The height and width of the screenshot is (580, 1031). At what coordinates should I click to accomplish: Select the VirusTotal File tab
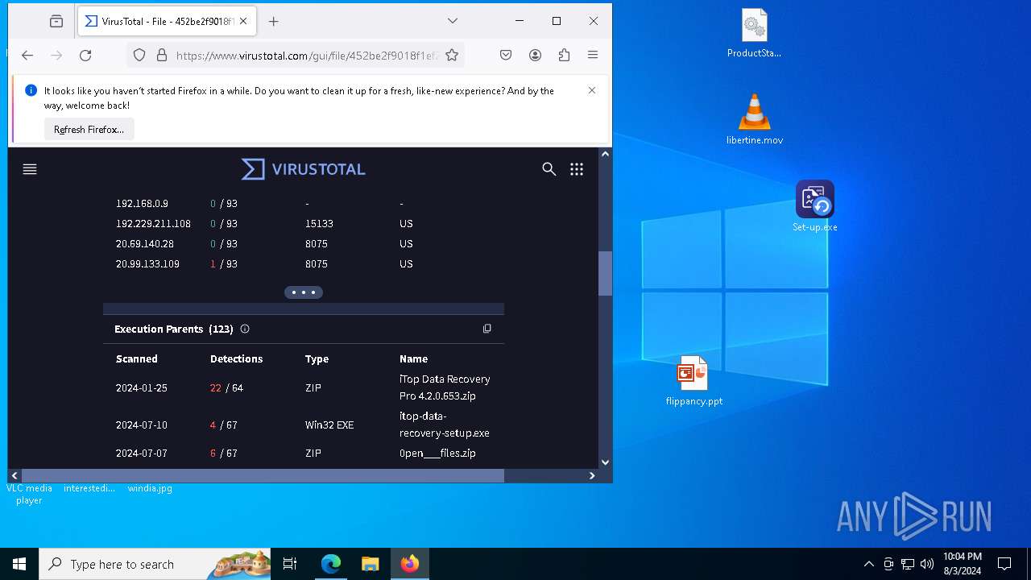[168, 22]
